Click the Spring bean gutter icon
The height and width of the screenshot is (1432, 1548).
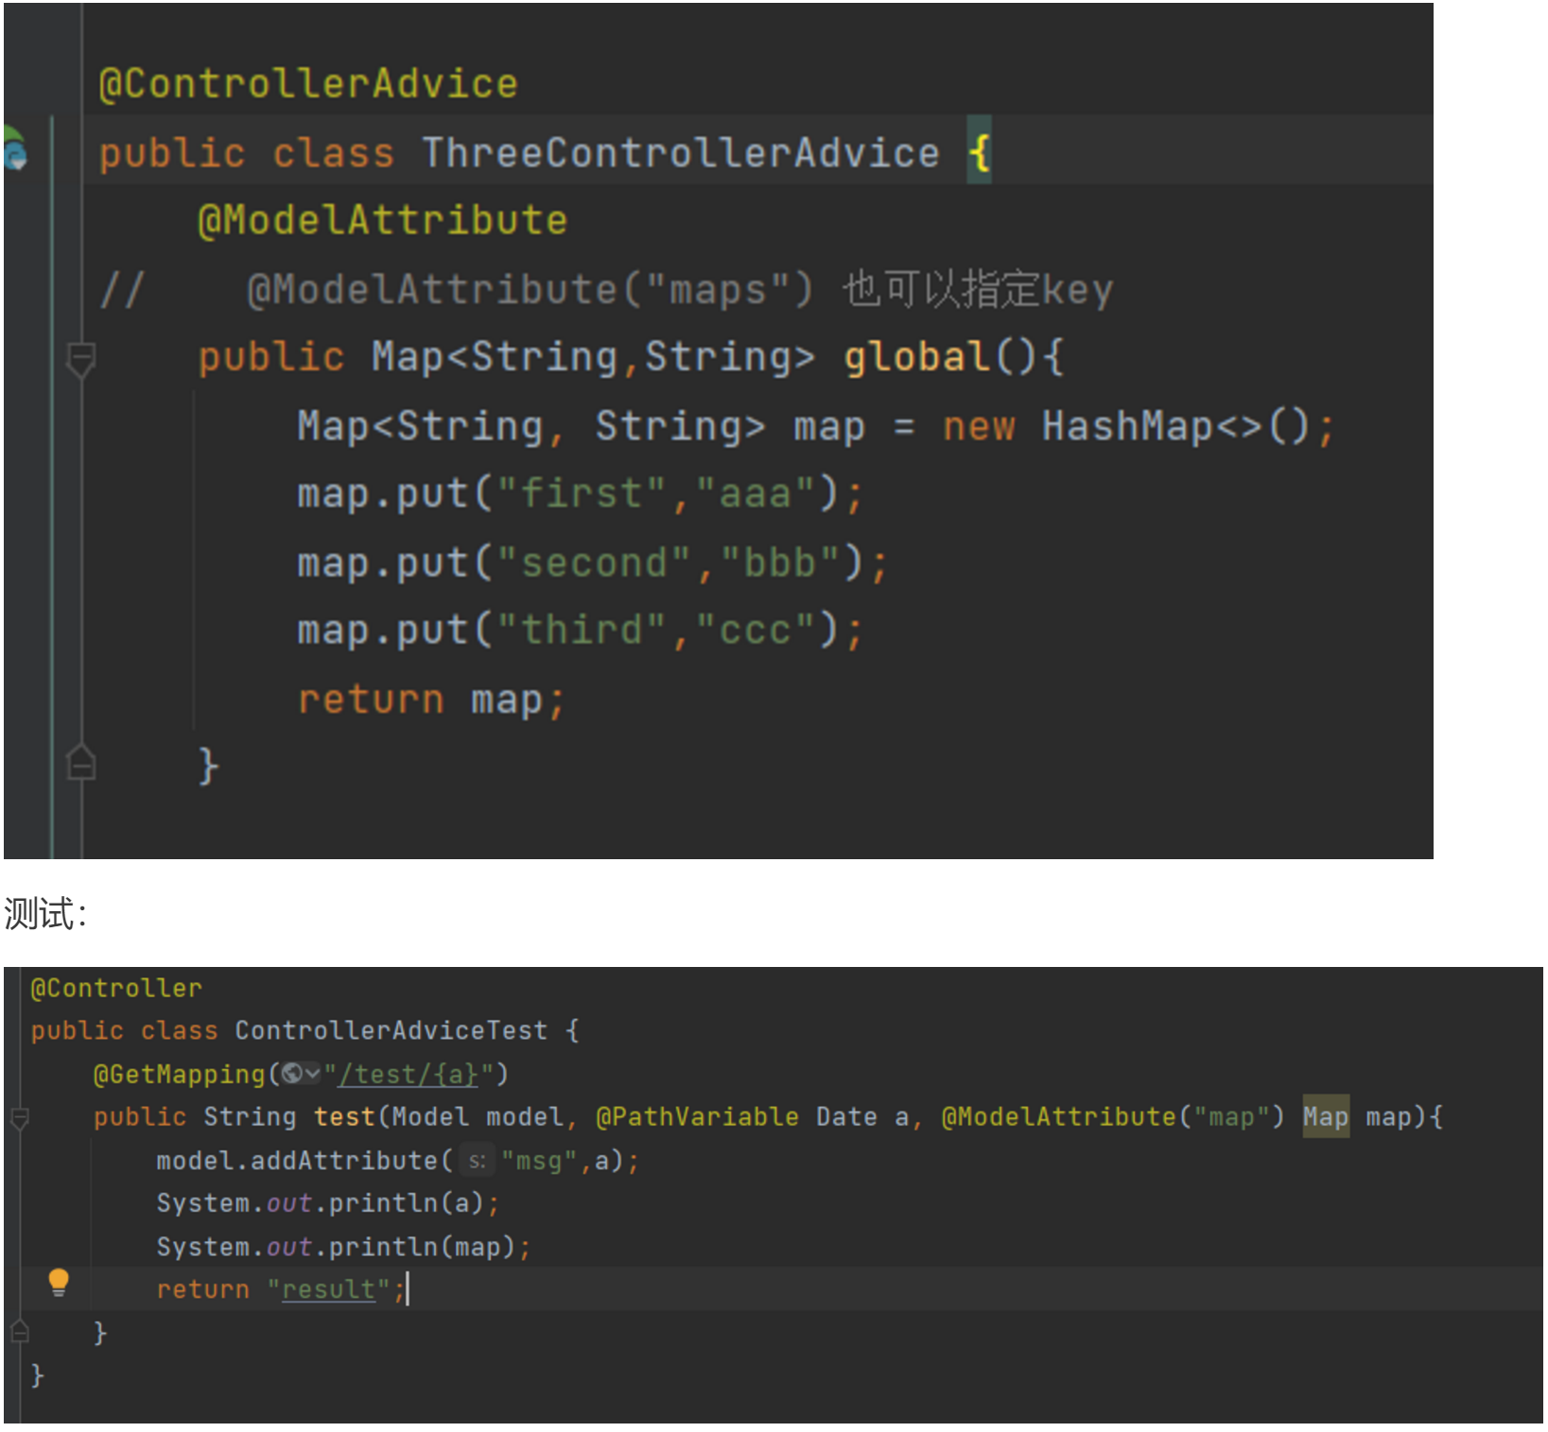pyautogui.click(x=15, y=151)
